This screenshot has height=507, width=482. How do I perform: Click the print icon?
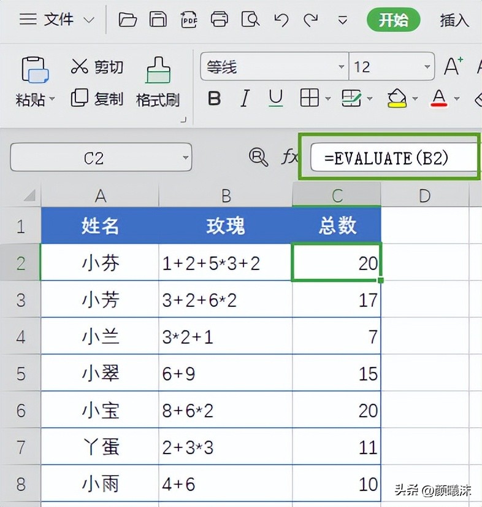pos(220,20)
